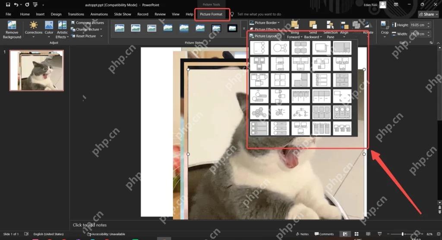Image resolution: width=442 pixels, height=240 pixels.
Task: Open the Align options
Action: click(x=344, y=30)
